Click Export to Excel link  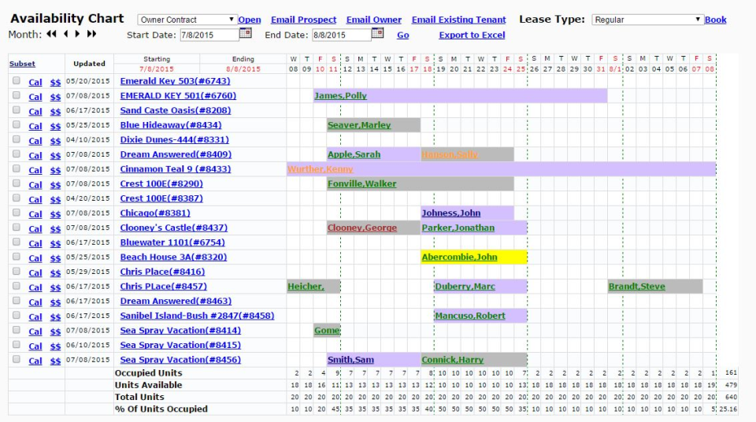pos(472,35)
